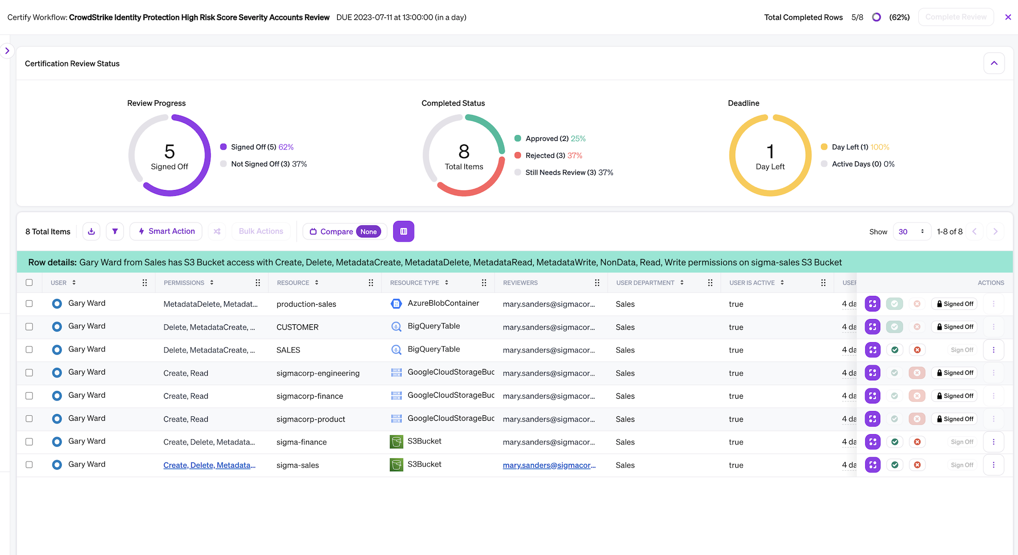
Task: Toggle the purple column view button
Action: click(404, 231)
